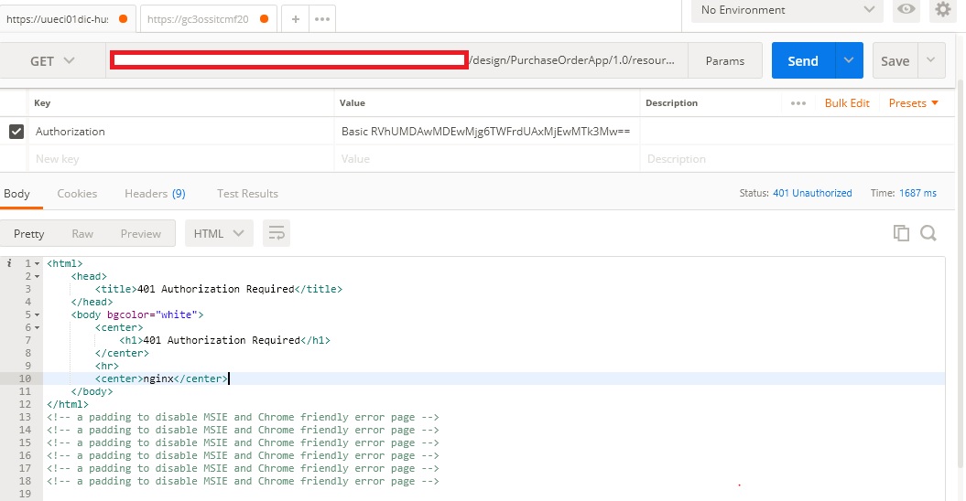Click the Authorization key cell

point(181,131)
